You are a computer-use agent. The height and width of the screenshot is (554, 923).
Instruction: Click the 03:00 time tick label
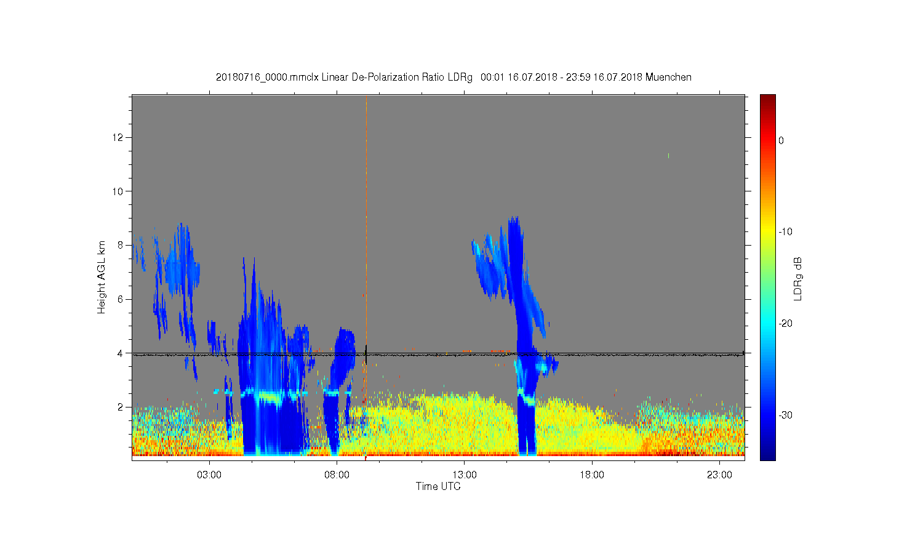pyautogui.click(x=209, y=475)
